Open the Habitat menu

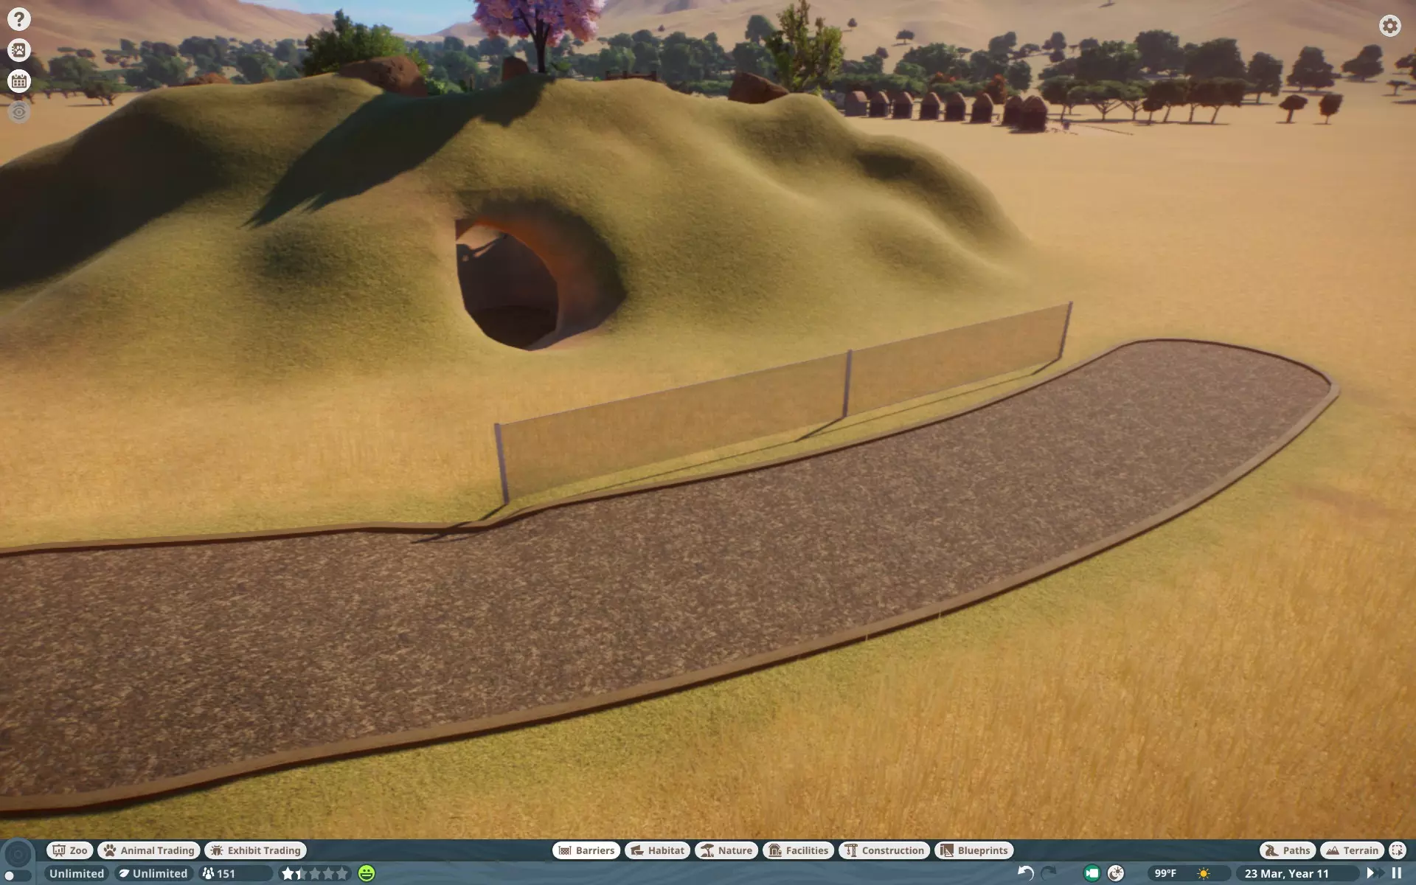(x=658, y=850)
